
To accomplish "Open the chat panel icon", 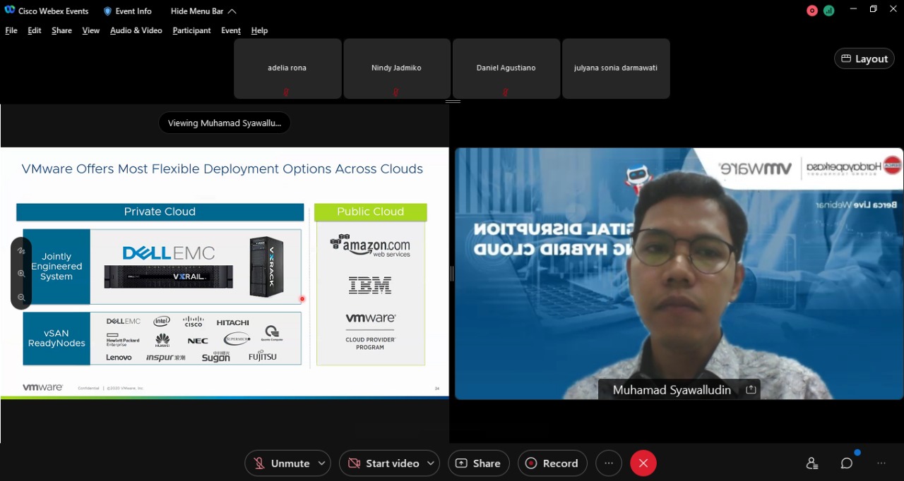I will 847,463.
